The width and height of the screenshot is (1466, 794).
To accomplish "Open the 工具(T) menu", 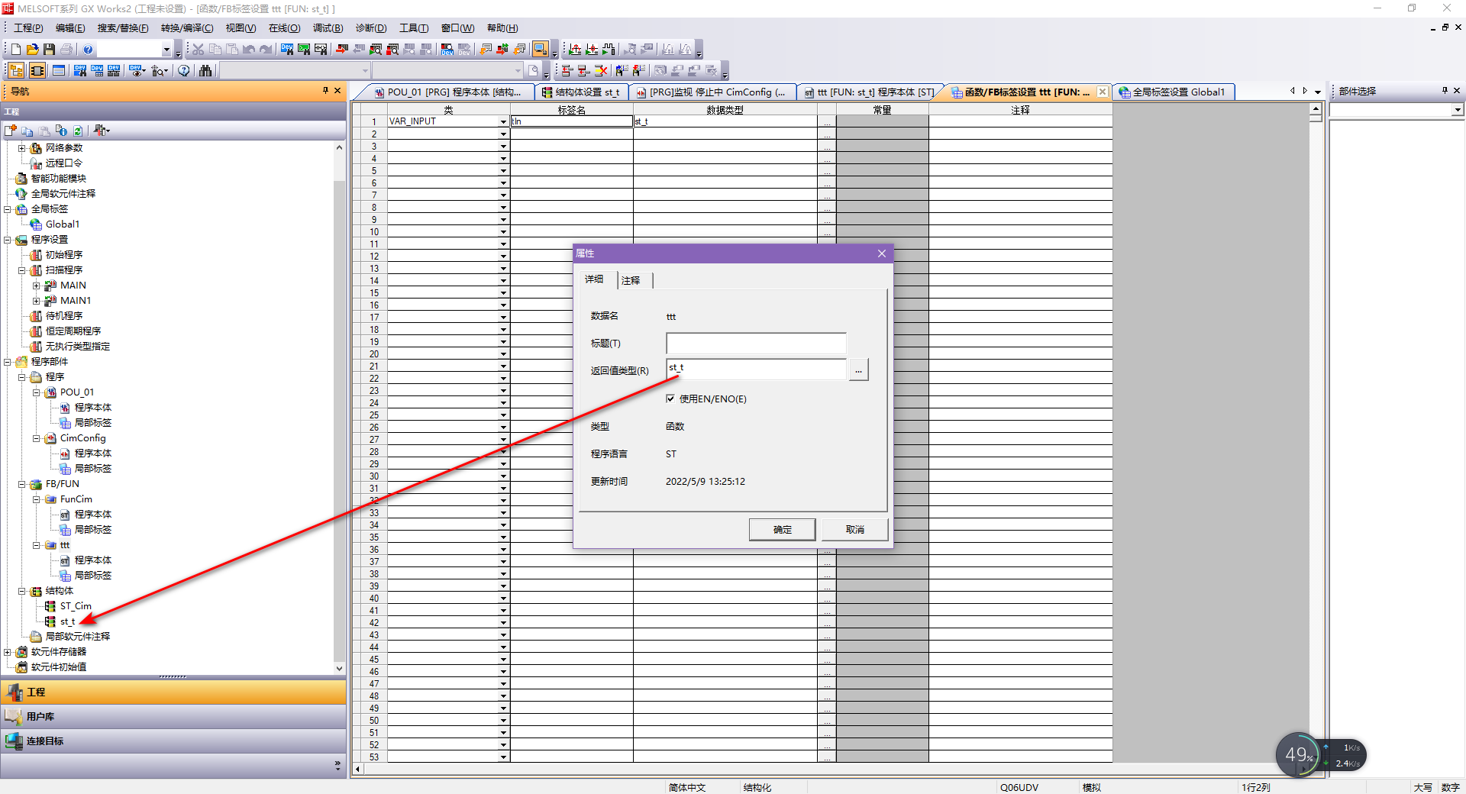I will tap(414, 28).
